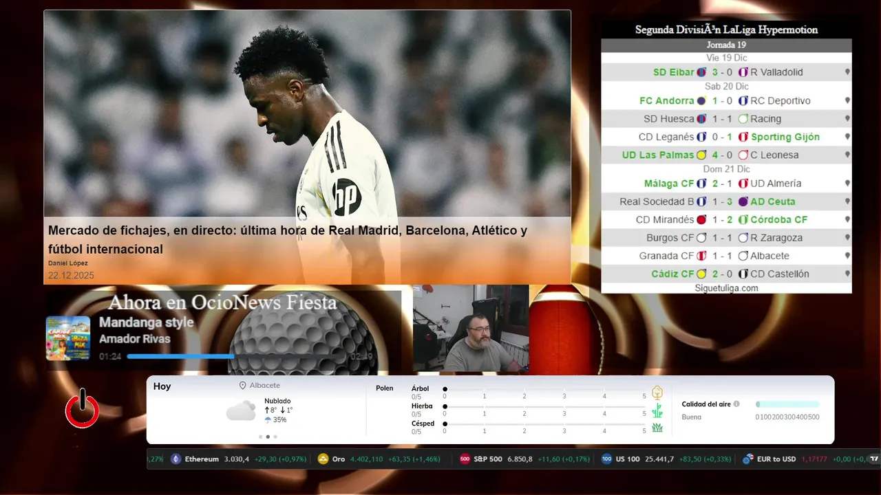Viewport: 881px width, 495px height.
Task: Click the Albacete location label in weather
Action: tap(265, 386)
